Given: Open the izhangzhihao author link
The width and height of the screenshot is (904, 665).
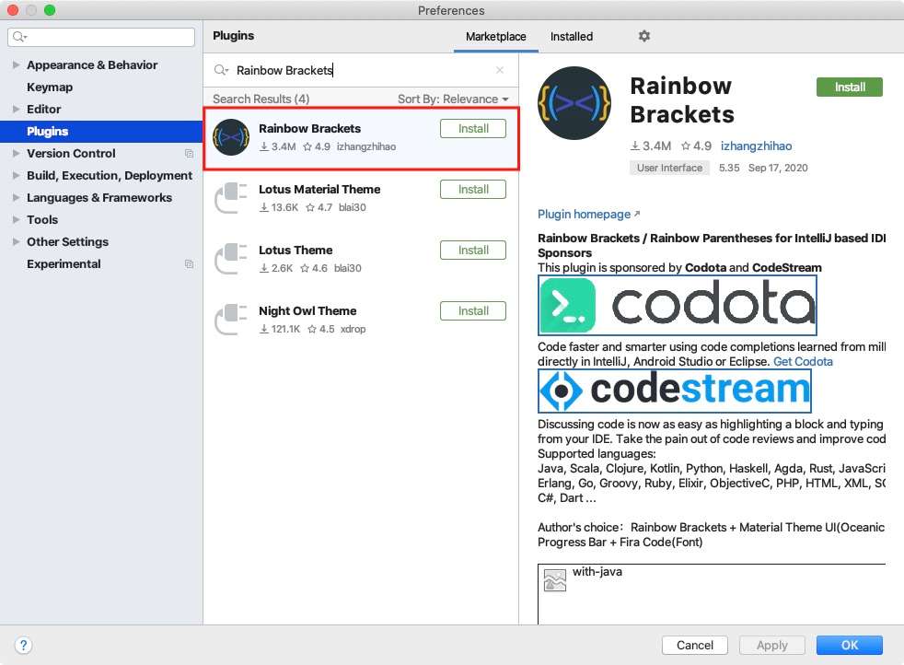Looking at the screenshot, I should click(x=756, y=146).
